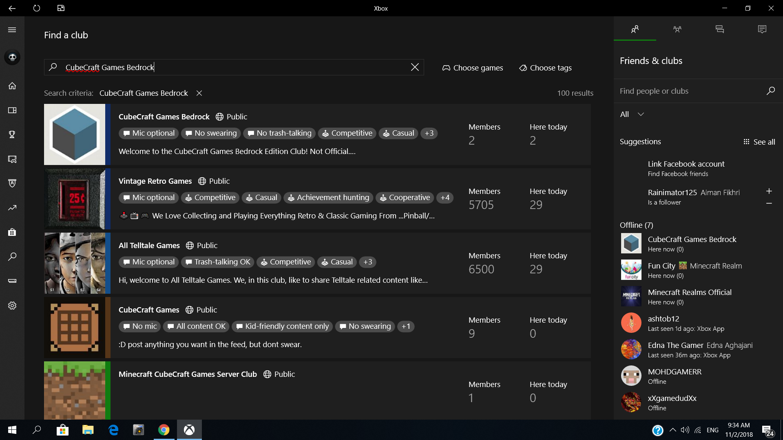Open Microsoft Store bag in sidebar
Image resolution: width=783 pixels, height=440 pixels.
[x=12, y=232]
